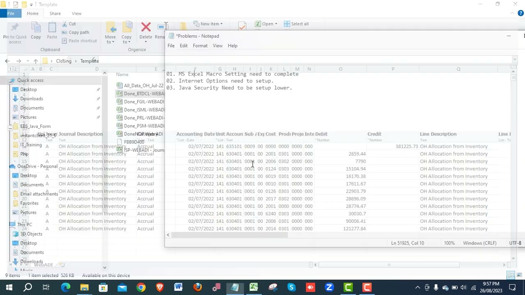Select Email attachments folder in navigation pane
This screenshot has width=525, height=295.
[x=39, y=194]
